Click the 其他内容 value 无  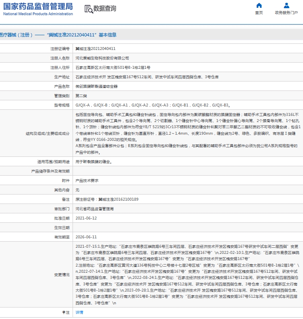point(77,190)
